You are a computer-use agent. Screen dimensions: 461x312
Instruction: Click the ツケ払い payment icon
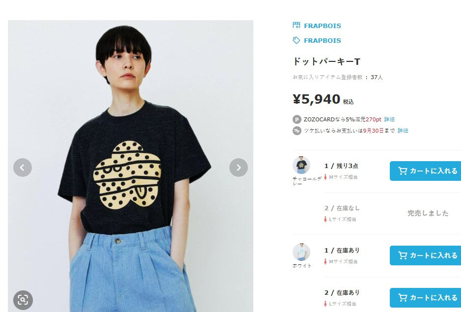coord(297,131)
